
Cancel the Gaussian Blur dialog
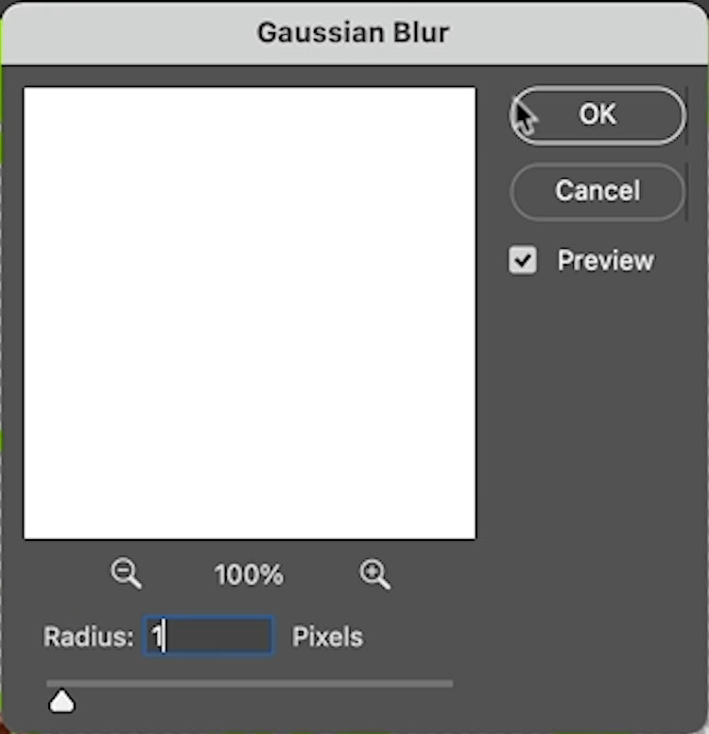(597, 191)
